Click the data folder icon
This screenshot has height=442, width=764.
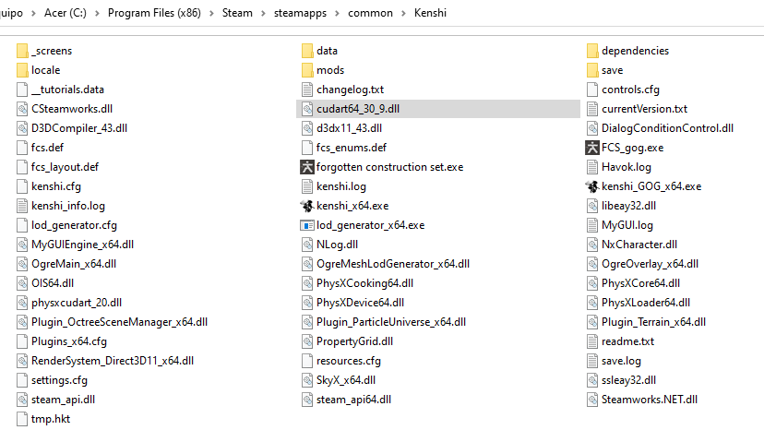pos(307,51)
